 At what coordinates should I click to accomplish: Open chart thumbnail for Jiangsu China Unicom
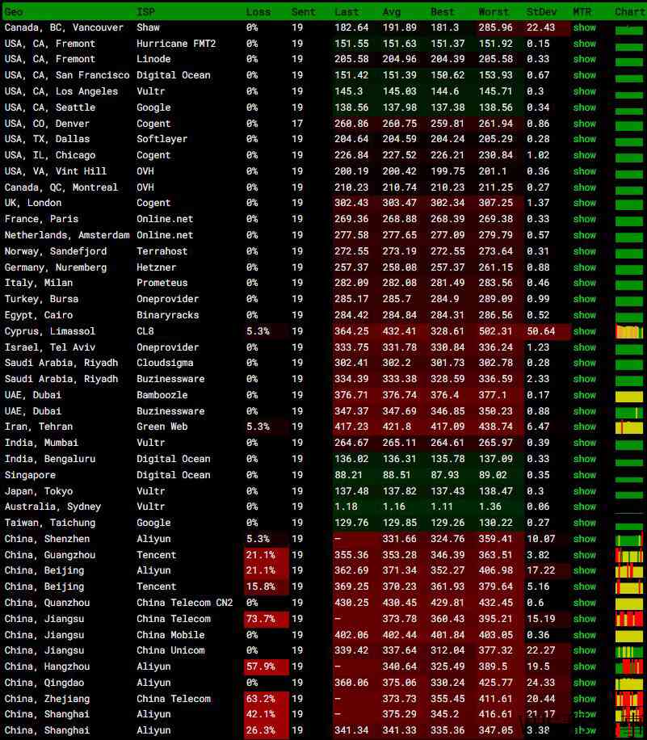[x=629, y=651]
